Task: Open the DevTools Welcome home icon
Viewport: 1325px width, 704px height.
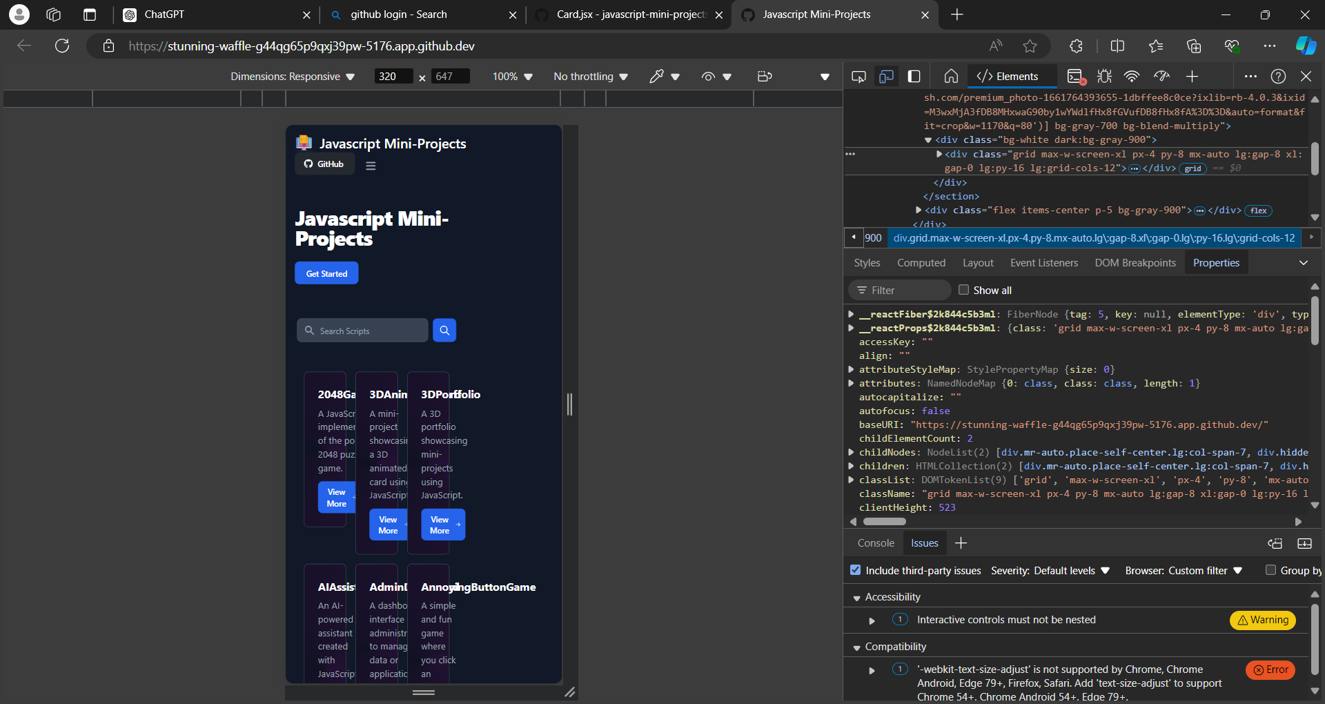Action: pyautogui.click(x=951, y=77)
